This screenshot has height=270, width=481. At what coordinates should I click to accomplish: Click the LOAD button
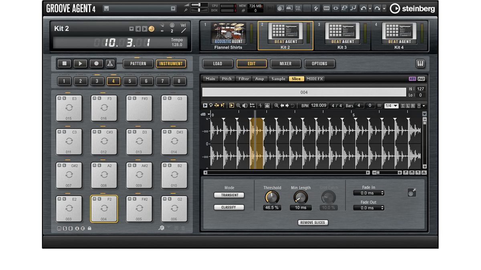click(x=218, y=64)
